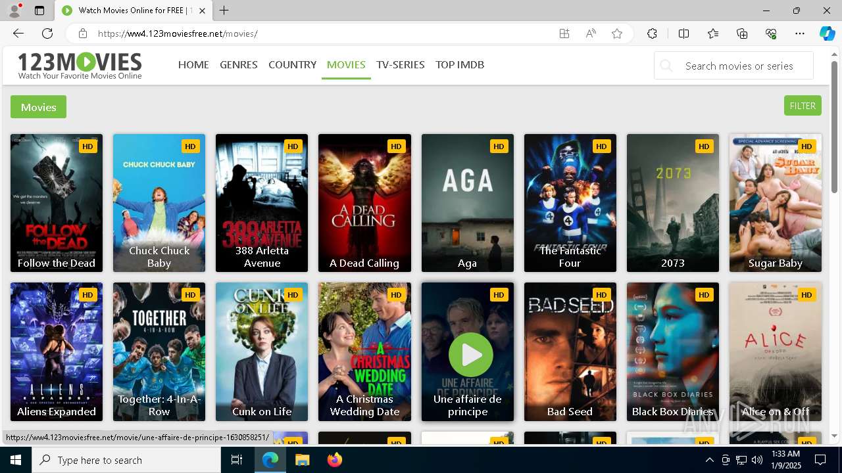842x473 pixels.
Task: Close the Watch Movies Online tab
Action: pyautogui.click(x=202, y=11)
